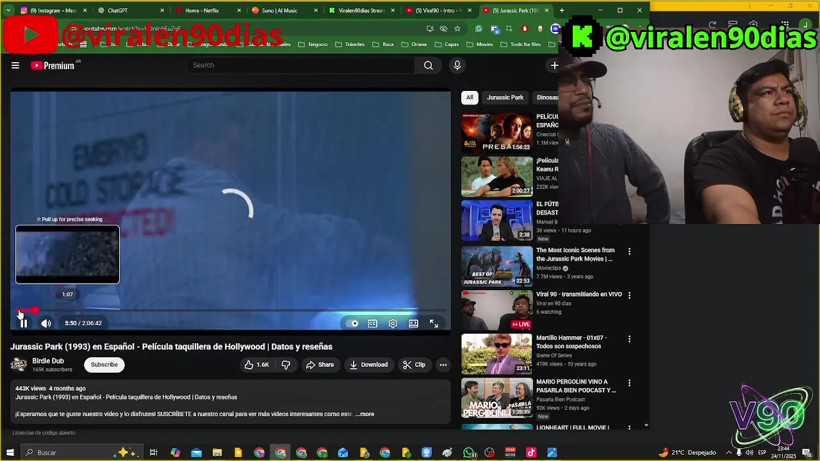Toggle closed captions CC button
The width and height of the screenshot is (820, 461).
(372, 323)
